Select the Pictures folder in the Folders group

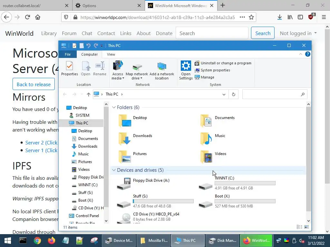tap(132, 157)
